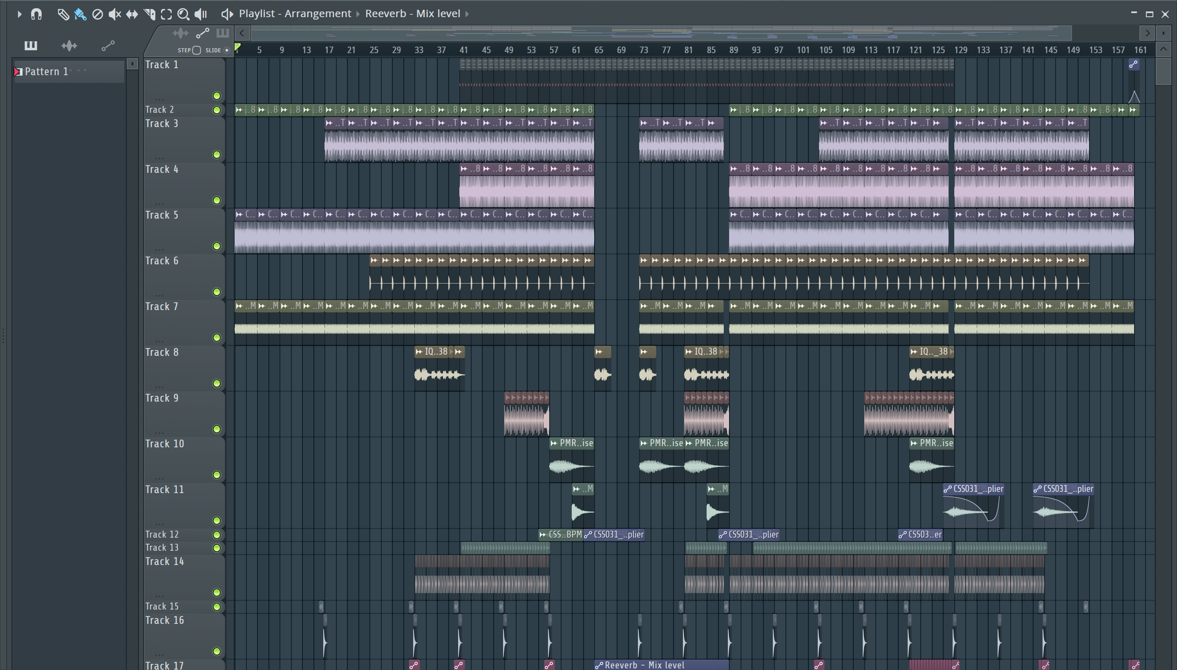Click bar 129 on the timeline ruler
This screenshot has width=1177, height=670.
tap(961, 50)
